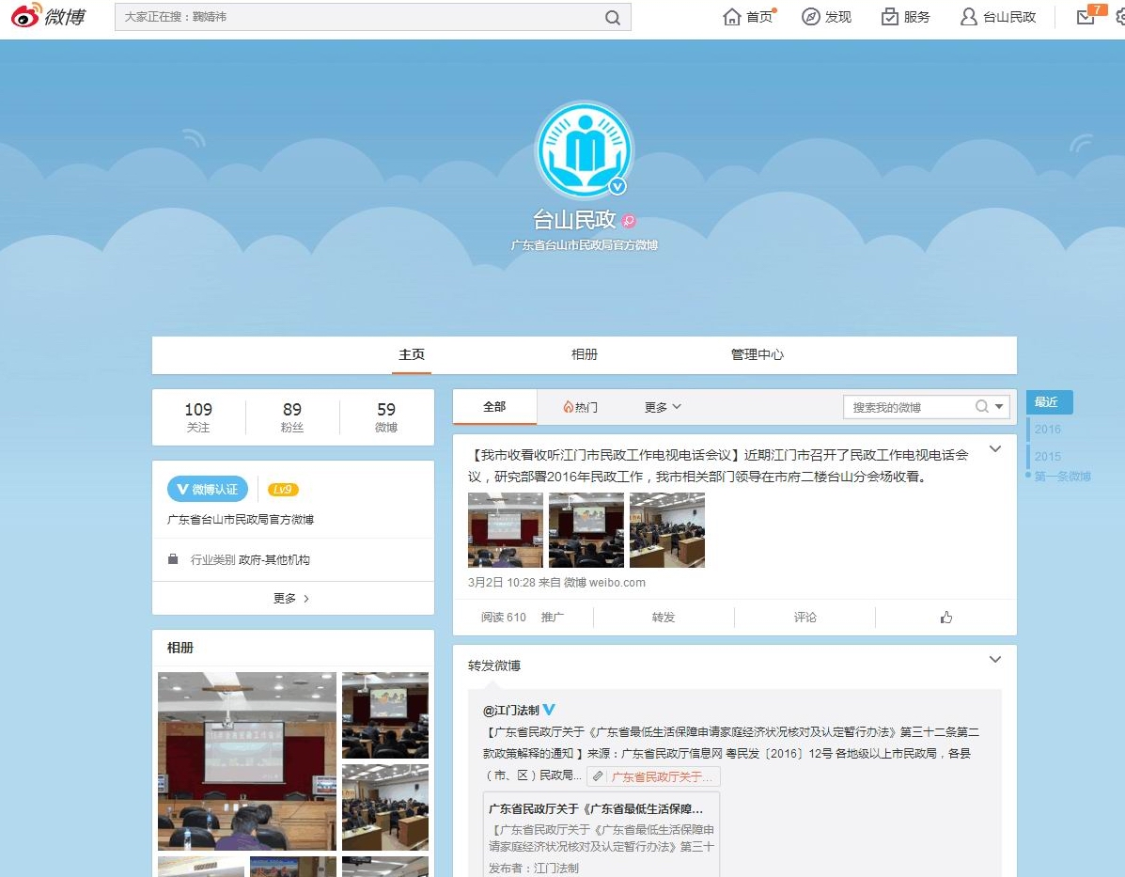
Task: Open the 管理中心 tab
Action: [757, 354]
